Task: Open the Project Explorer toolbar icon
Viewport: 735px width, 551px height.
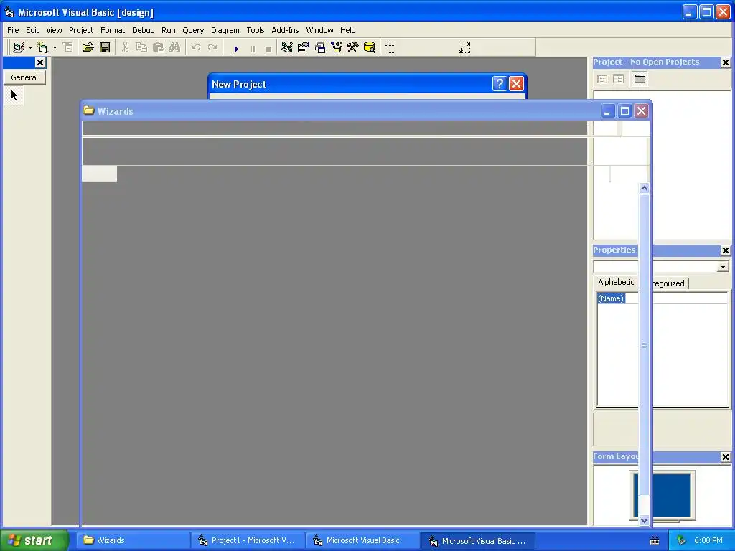Action: [x=287, y=47]
